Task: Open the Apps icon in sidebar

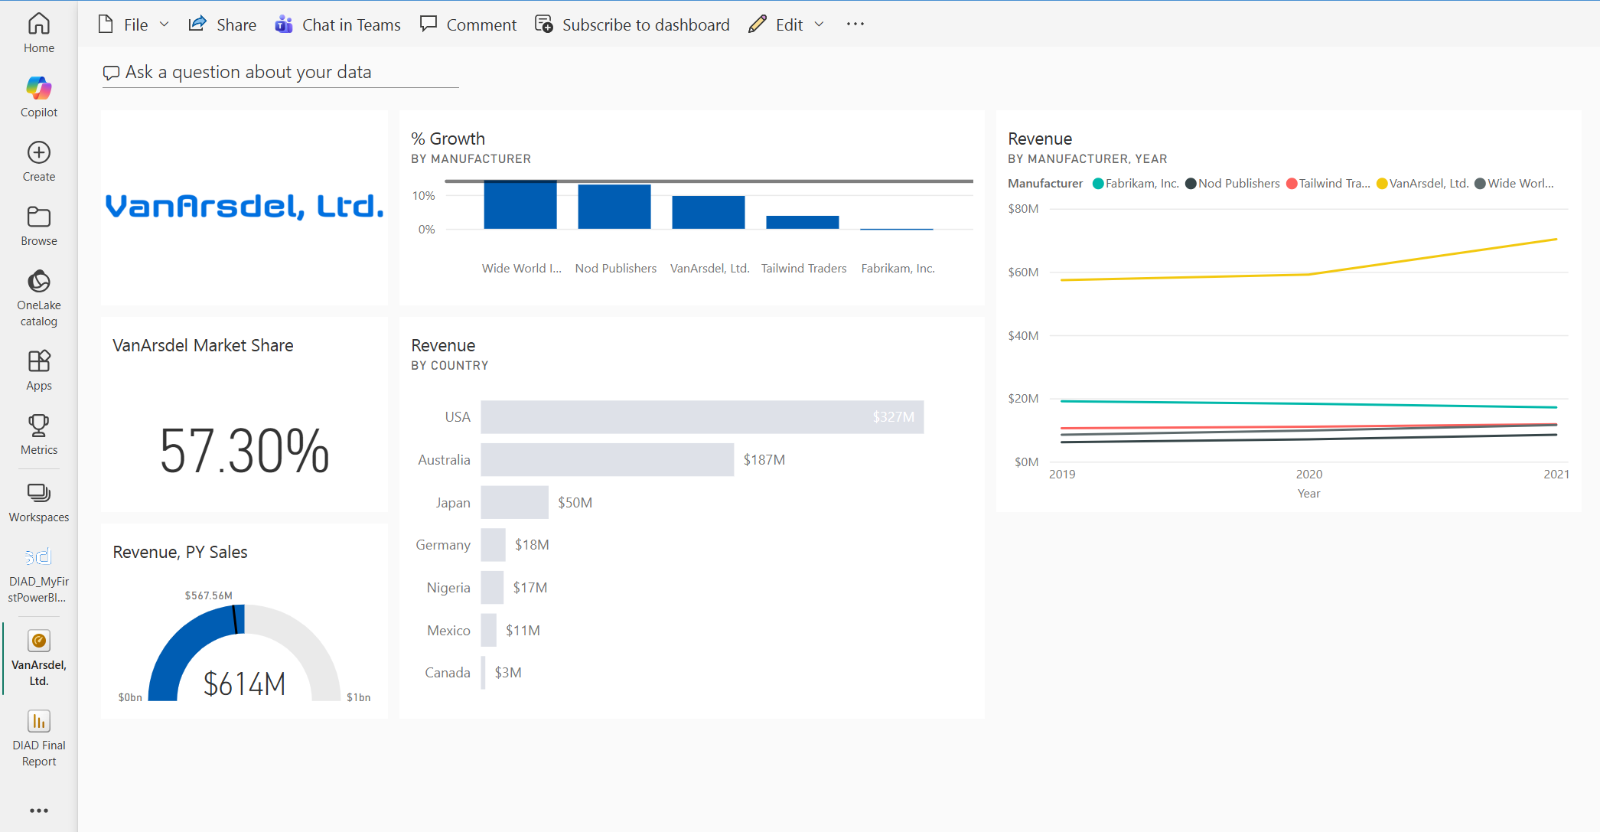Action: tap(38, 361)
